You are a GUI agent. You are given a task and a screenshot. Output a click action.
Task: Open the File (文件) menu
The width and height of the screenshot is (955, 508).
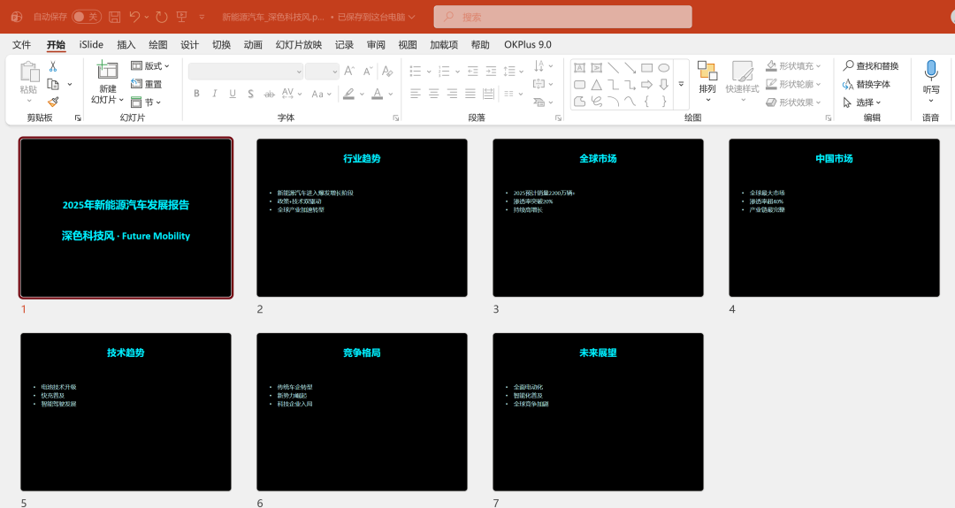pos(22,44)
